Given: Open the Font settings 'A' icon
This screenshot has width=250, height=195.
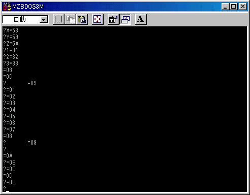Looking at the screenshot, I should (141, 19).
